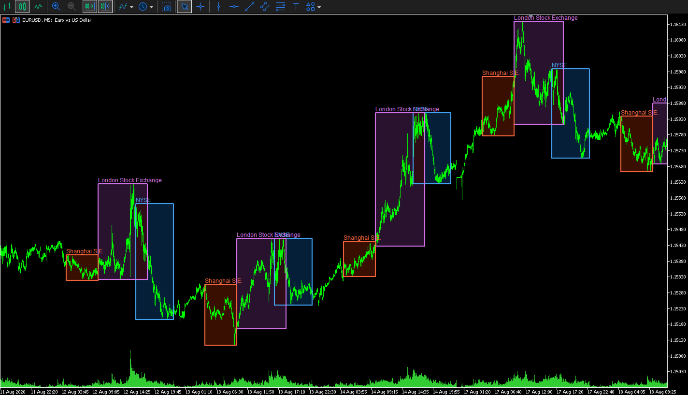
Task: Click the shapes objects icon
Action: (x=311, y=7)
